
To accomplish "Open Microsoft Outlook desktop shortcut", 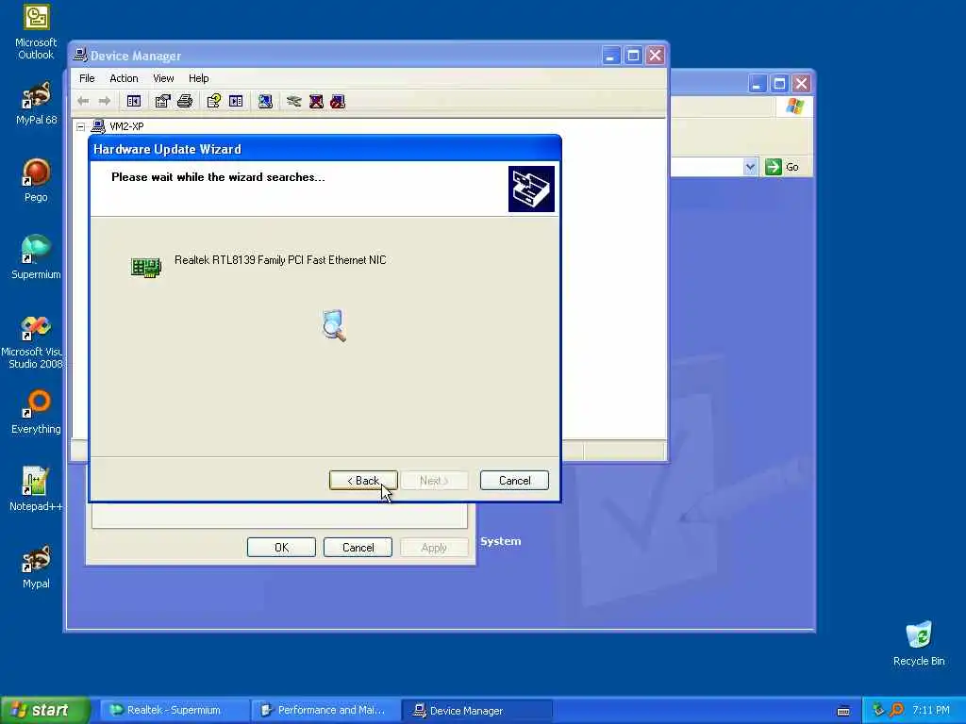I will (x=37, y=32).
